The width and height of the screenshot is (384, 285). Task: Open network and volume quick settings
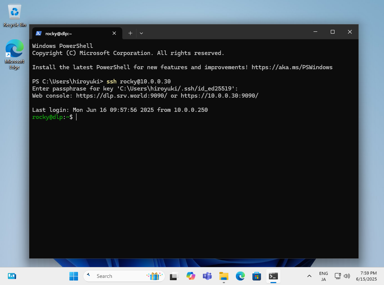coord(342,276)
